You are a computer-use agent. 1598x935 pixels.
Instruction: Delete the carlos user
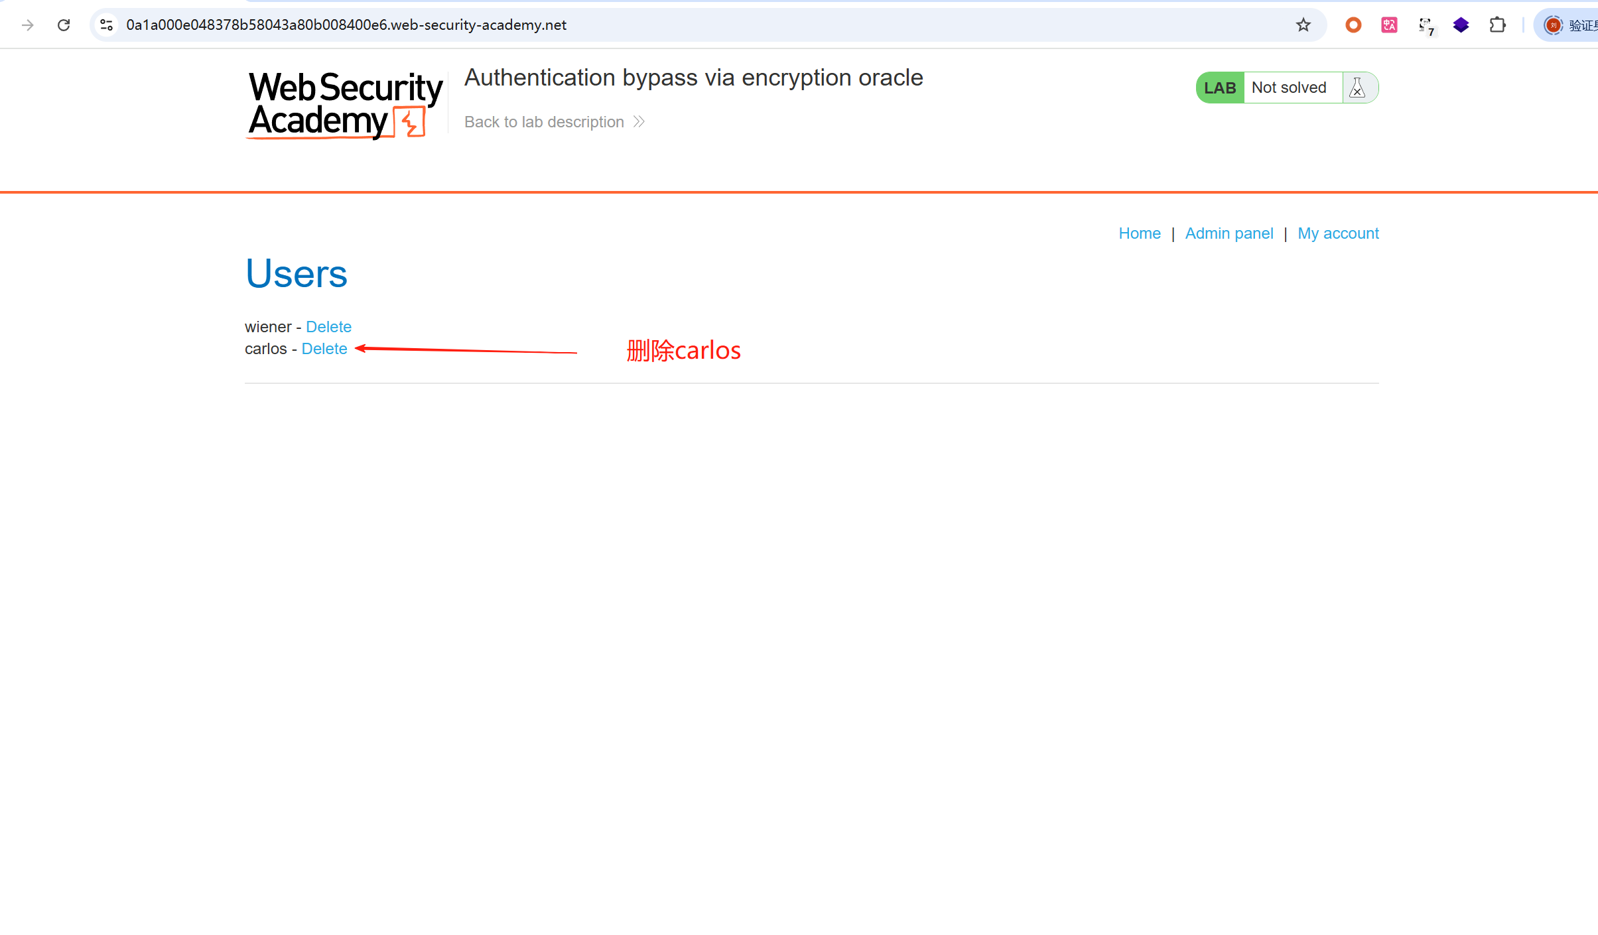coord(324,349)
